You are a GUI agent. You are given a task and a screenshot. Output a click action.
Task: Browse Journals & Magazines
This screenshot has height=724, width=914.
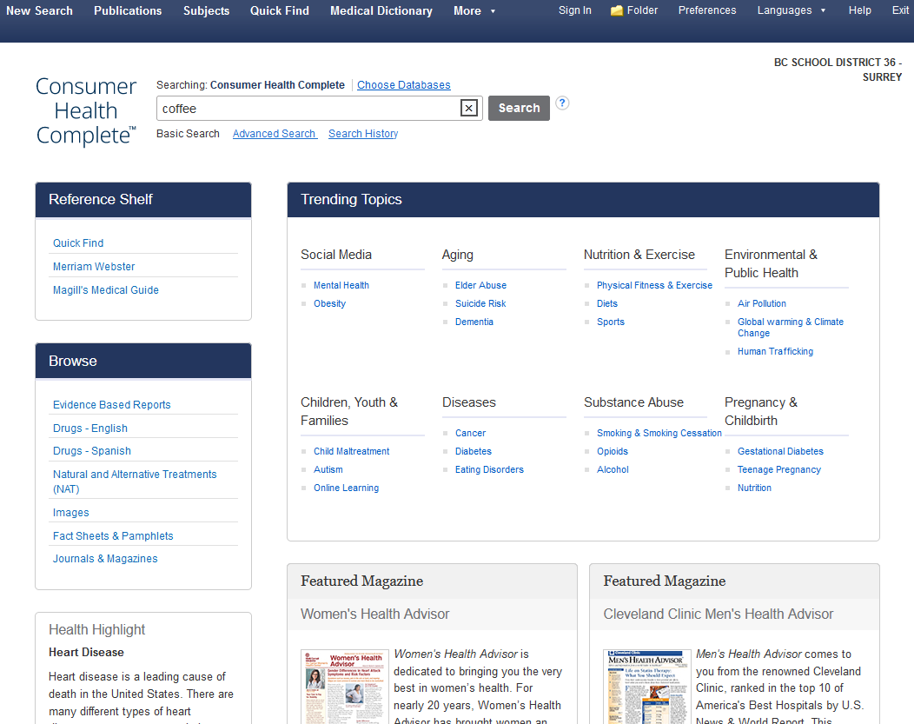[x=105, y=559]
